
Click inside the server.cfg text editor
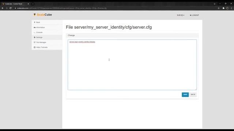click(132, 65)
